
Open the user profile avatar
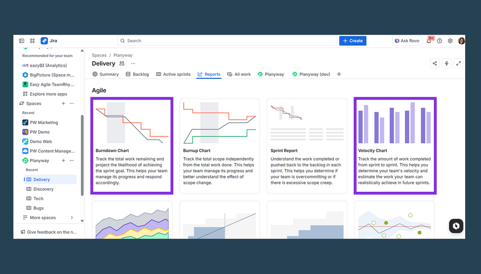click(x=461, y=41)
